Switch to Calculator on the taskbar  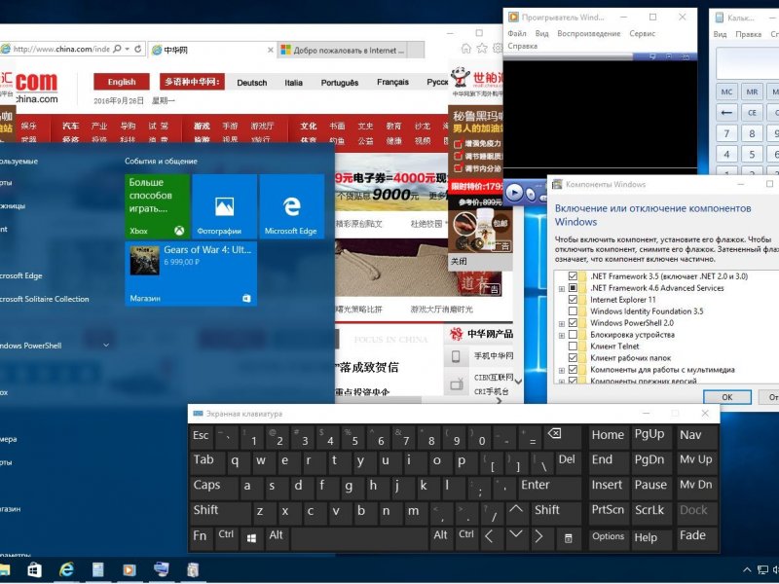[98, 569]
